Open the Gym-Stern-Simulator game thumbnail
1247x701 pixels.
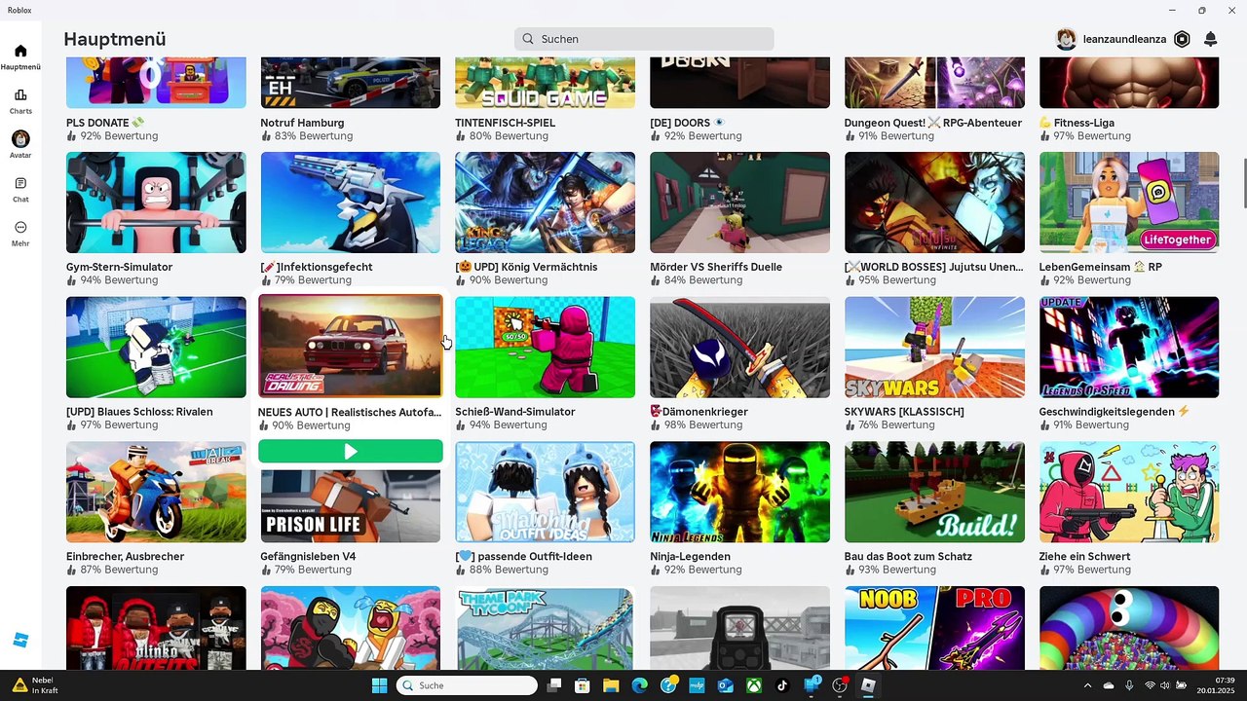(x=156, y=203)
